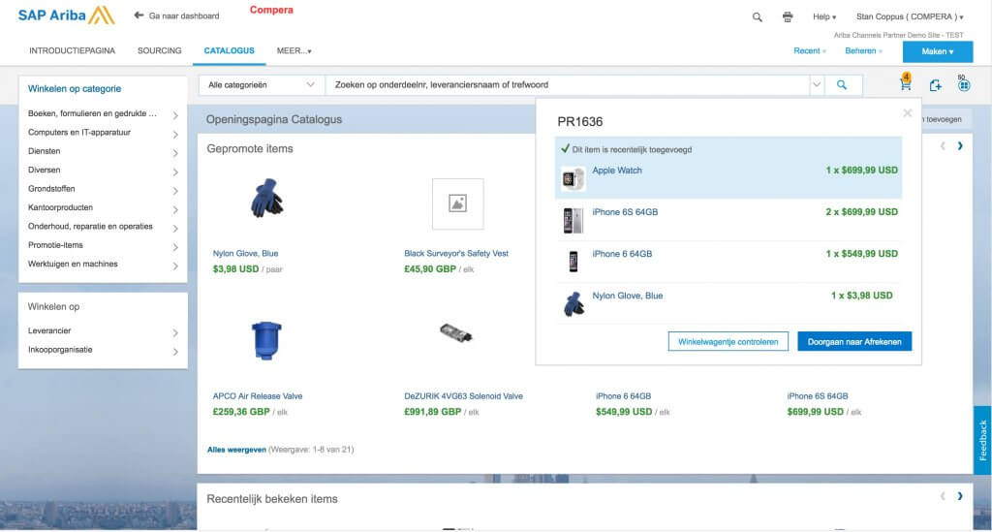Image resolution: width=992 pixels, height=532 pixels.
Task: Open the shopping cart icon
Action: pyautogui.click(x=906, y=83)
